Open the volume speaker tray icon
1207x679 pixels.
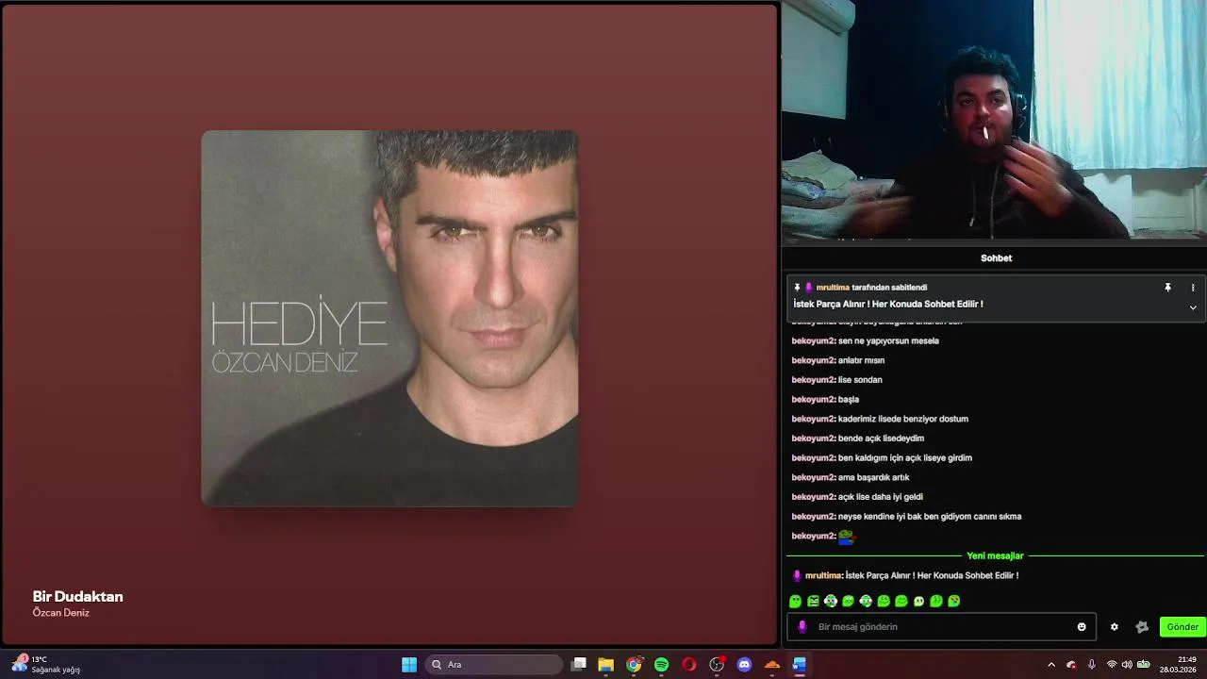coord(1127,665)
